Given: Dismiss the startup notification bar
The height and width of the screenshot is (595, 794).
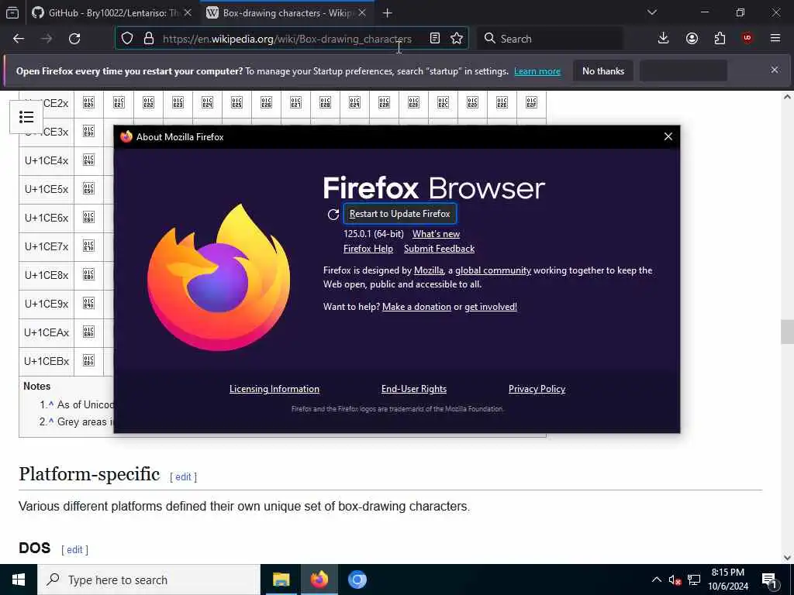Looking at the screenshot, I should (x=775, y=70).
